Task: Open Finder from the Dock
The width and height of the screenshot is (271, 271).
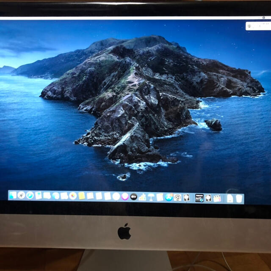Action: pos(13,195)
